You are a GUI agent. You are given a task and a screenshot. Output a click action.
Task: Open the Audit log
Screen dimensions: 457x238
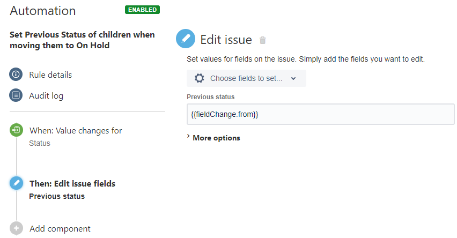tap(46, 96)
